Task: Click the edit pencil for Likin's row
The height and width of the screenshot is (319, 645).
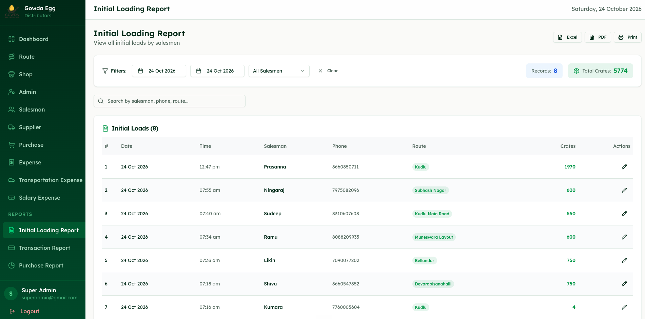Action: (624, 260)
